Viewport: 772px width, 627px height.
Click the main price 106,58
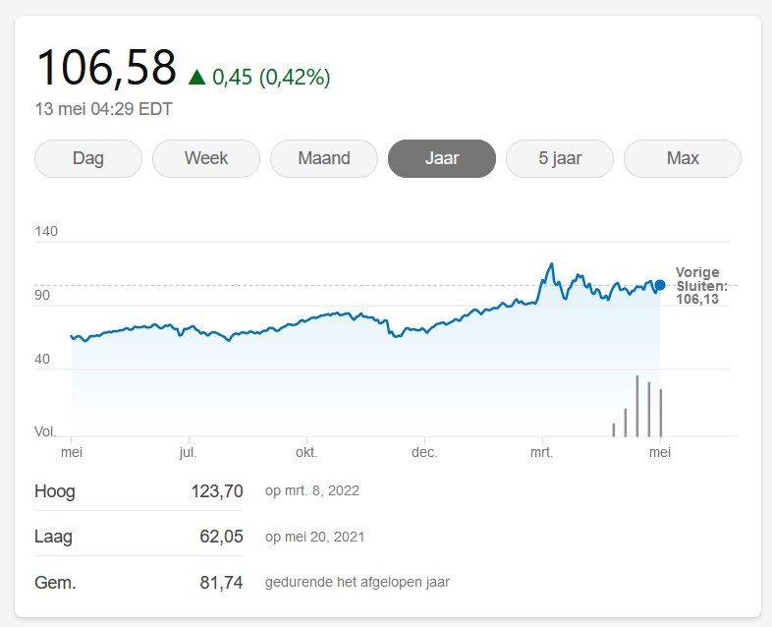click(x=106, y=68)
